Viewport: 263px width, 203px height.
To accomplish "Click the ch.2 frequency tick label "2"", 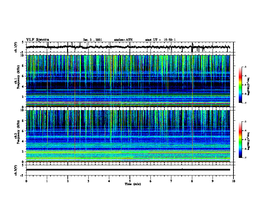I will click(23, 152).
